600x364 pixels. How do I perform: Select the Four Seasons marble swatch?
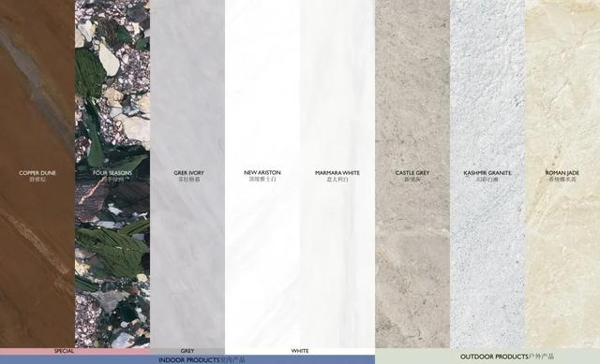[x=112, y=174]
